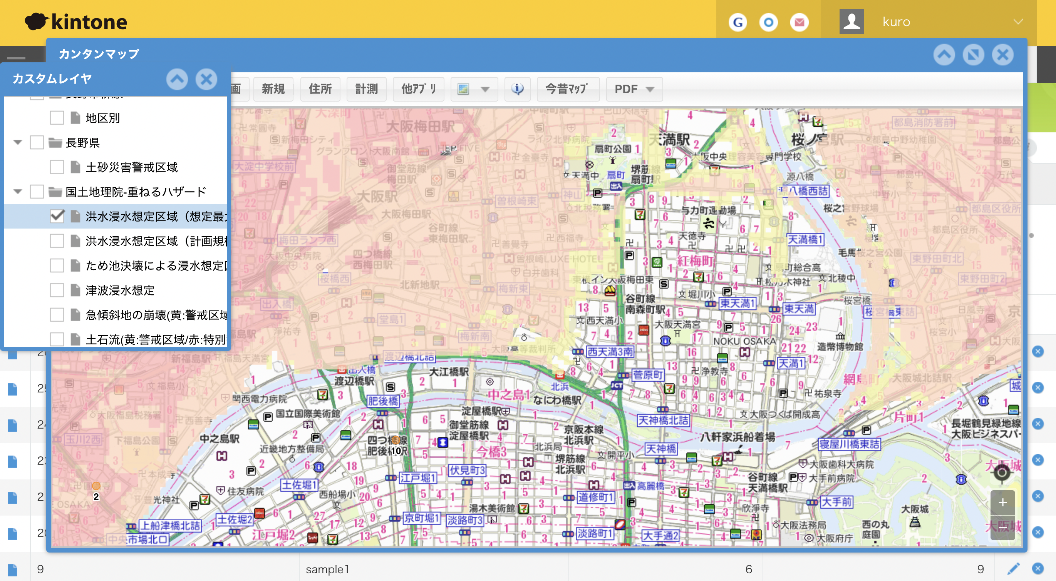1056x581 pixels.
Task: Click the map locate-me target icon
Action: tap(1001, 473)
